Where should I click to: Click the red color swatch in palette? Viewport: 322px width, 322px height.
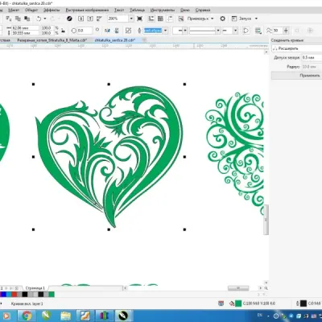coord(14,295)
